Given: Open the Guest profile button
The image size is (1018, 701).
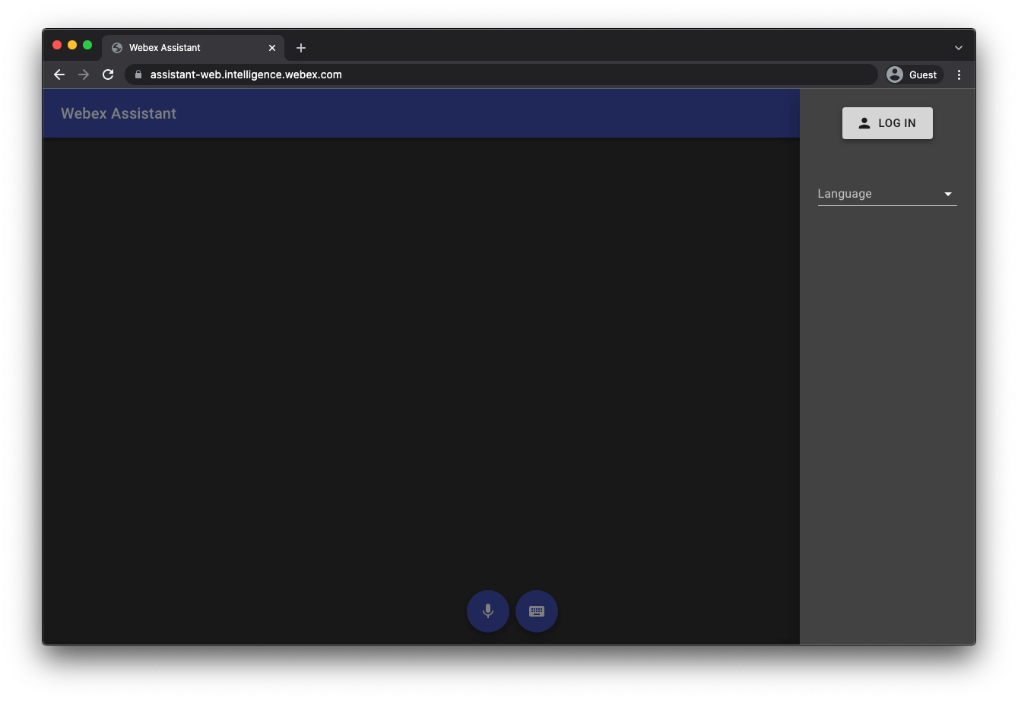Looking at the screenshot, I should pos(914,75).
